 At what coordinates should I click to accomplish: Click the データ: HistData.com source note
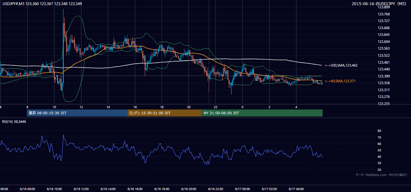point(381,175)
